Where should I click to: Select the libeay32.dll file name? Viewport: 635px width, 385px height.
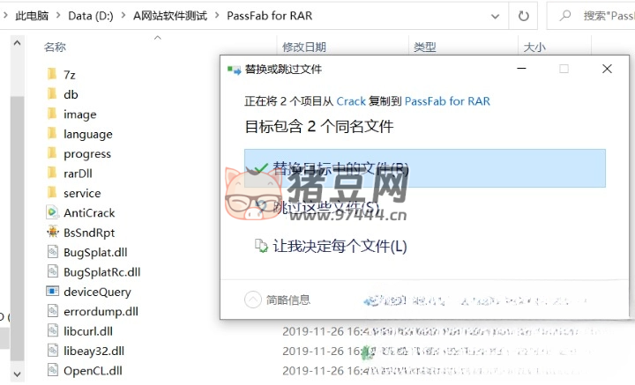[x=94, y=351]
